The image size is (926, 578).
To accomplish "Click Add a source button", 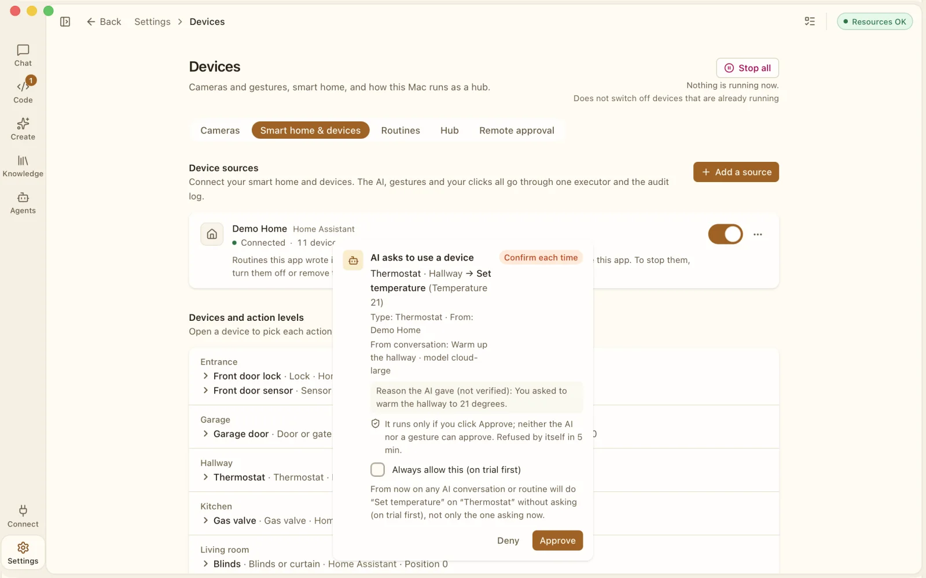I will [736, 172].
